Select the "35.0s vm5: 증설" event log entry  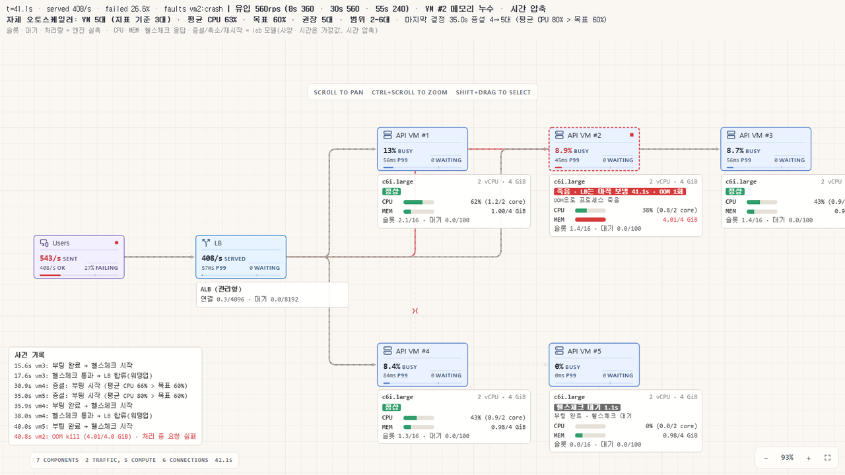pos(100,396)
